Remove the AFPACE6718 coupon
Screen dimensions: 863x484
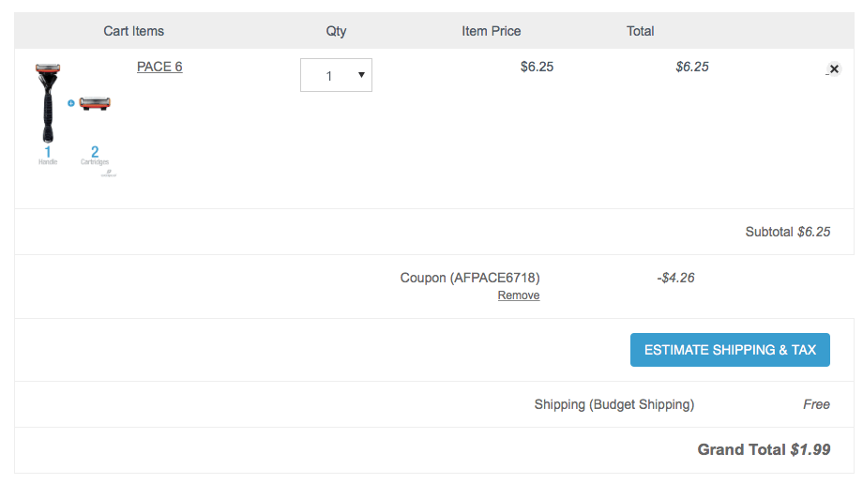click(x=519, y=295)
